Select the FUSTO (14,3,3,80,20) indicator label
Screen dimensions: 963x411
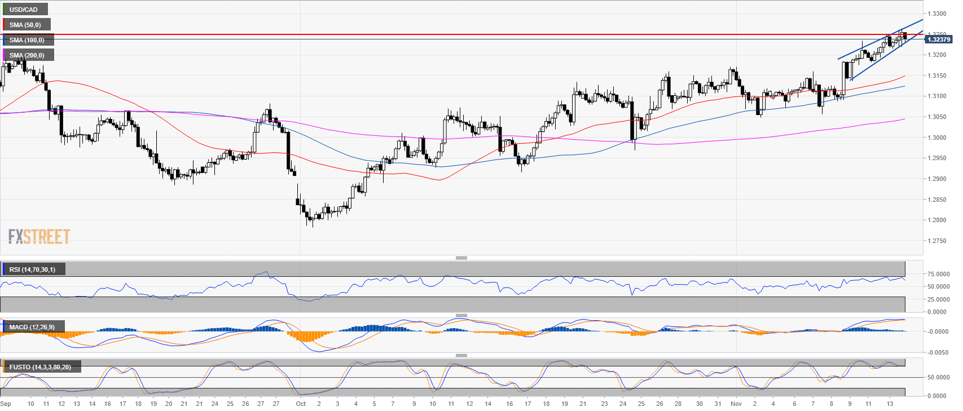tap(40, 367)
